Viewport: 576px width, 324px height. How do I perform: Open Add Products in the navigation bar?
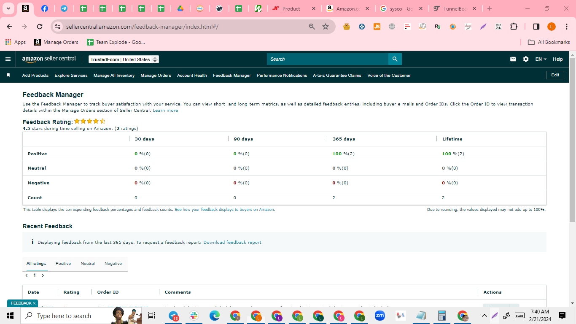coord(35,76)
